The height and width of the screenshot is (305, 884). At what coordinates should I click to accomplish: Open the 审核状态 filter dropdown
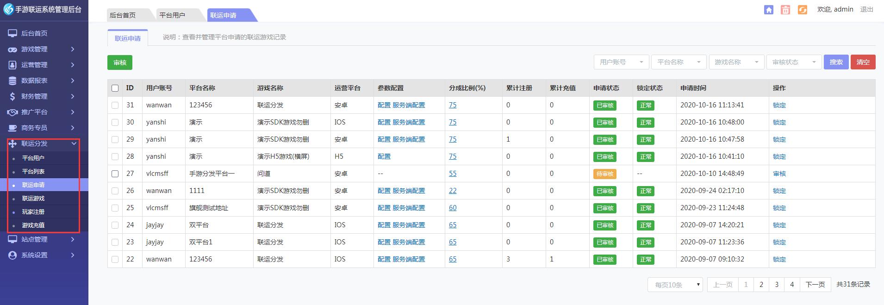tap(794, 62)
